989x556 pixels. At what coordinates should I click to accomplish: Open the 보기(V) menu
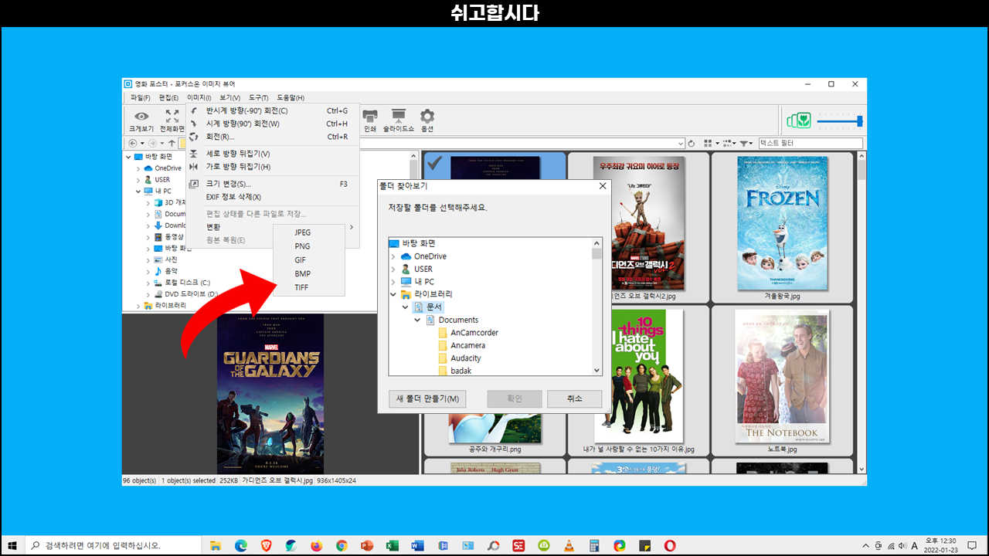point(229,98)
